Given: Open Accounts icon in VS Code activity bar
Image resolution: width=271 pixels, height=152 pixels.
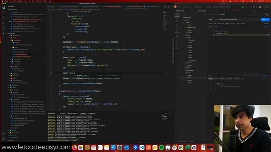Looking at the screenshot, I should click(x=3, y=134).
